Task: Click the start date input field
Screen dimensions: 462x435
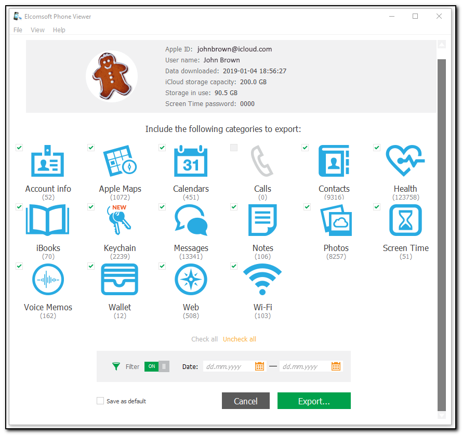Action: 229,366
